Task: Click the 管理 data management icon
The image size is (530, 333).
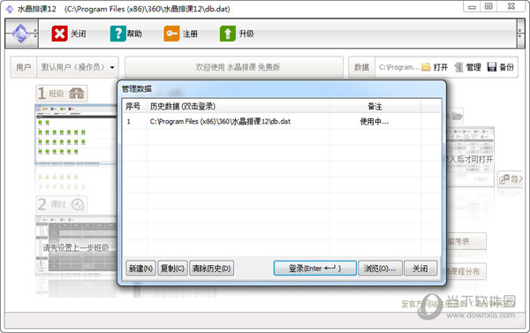Action: tap(467, 67)
